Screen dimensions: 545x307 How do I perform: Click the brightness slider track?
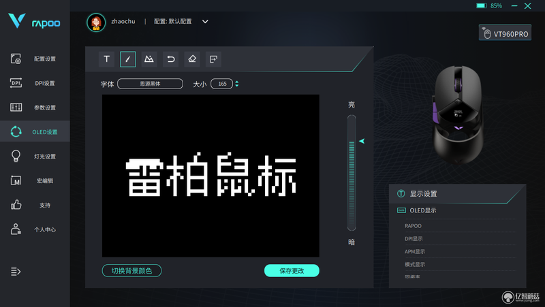352,173
